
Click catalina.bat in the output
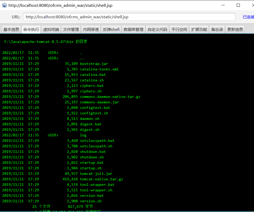(93, 75)
